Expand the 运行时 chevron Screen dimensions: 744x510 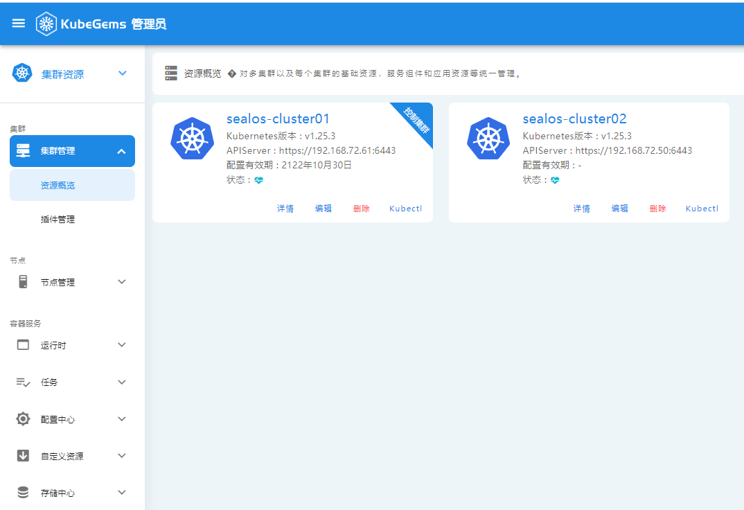(121, 345)
